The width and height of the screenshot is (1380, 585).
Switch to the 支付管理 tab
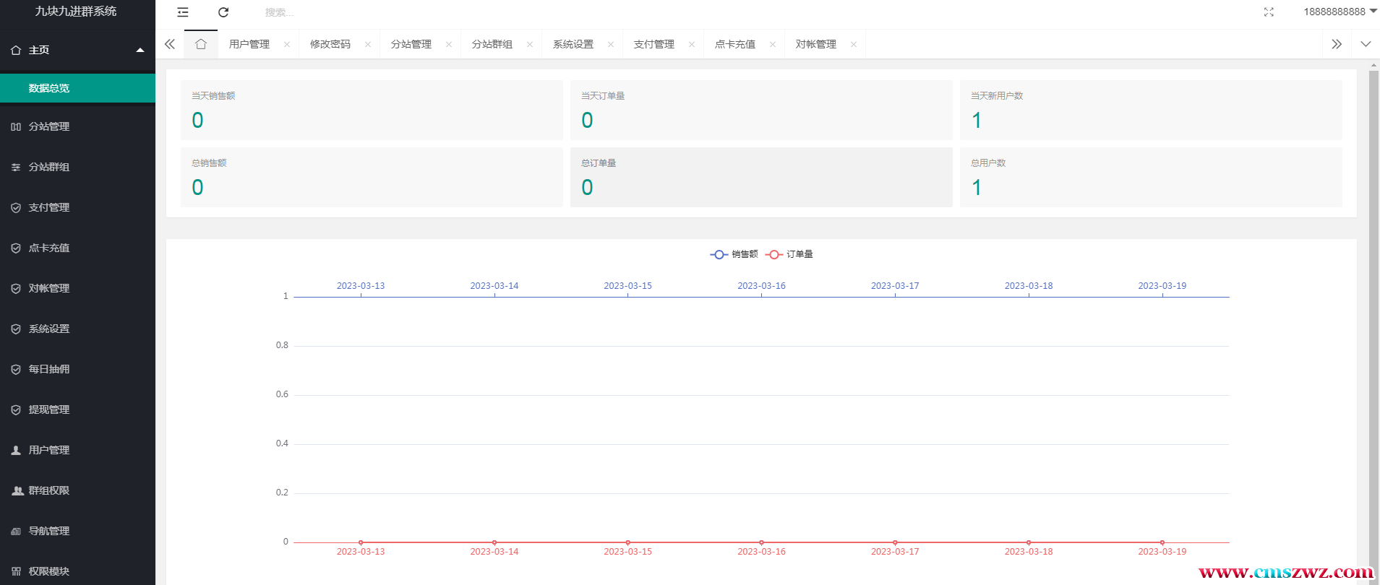coord(653,44)
